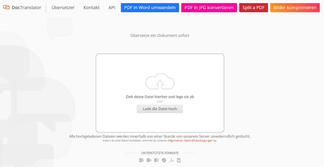
Task: Click the PowerPoint format icon
Action: pos(149,160)
